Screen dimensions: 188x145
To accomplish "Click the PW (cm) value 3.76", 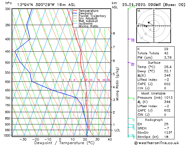I will pyautogui.click(x=168, y=58).
